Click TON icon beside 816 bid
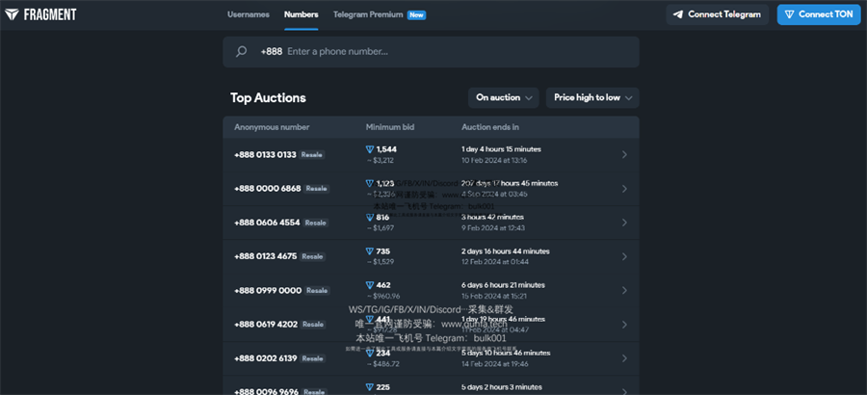 [x=370, y=218]
